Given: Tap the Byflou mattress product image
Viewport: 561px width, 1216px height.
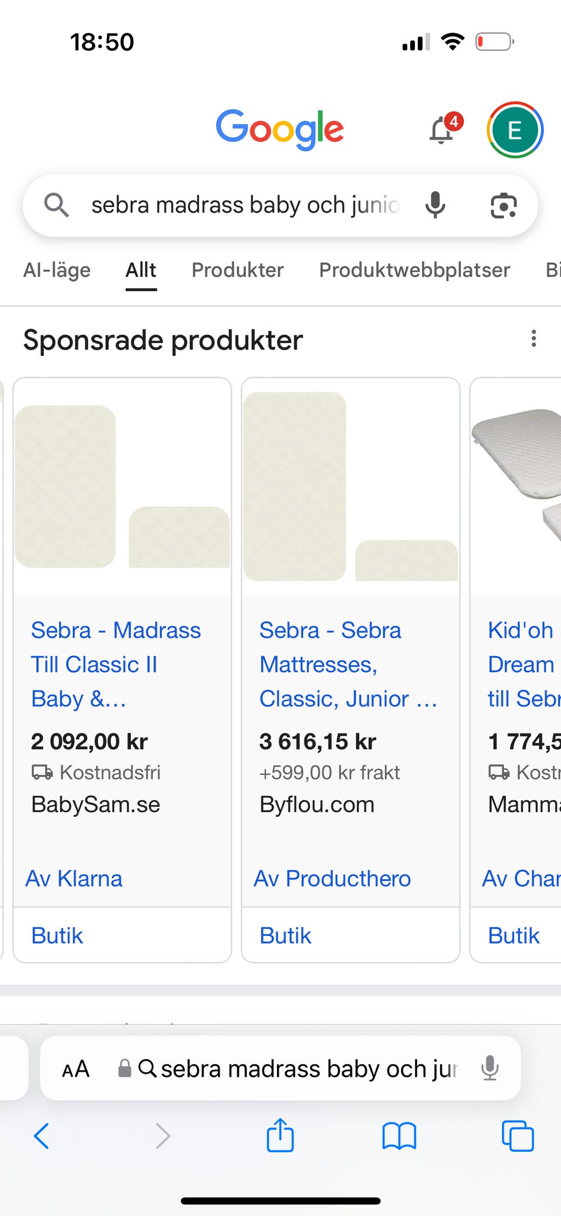Looking at the screenshot, I should tap(351, 486).
